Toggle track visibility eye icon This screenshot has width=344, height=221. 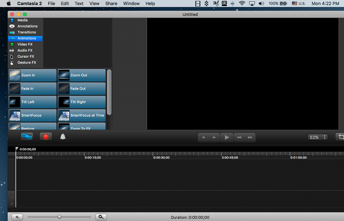pos(12,198)
